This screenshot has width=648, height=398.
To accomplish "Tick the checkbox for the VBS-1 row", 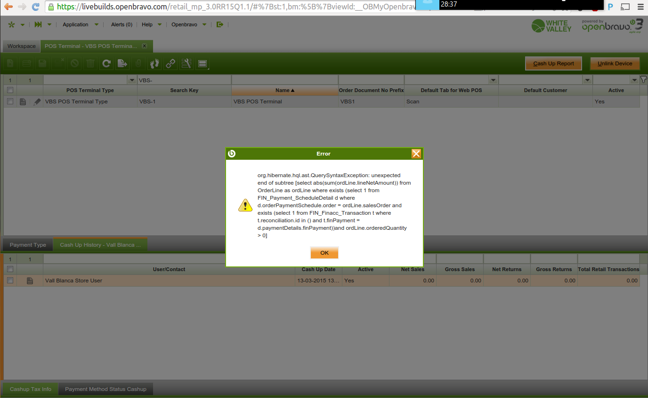I will pos(10,101).
